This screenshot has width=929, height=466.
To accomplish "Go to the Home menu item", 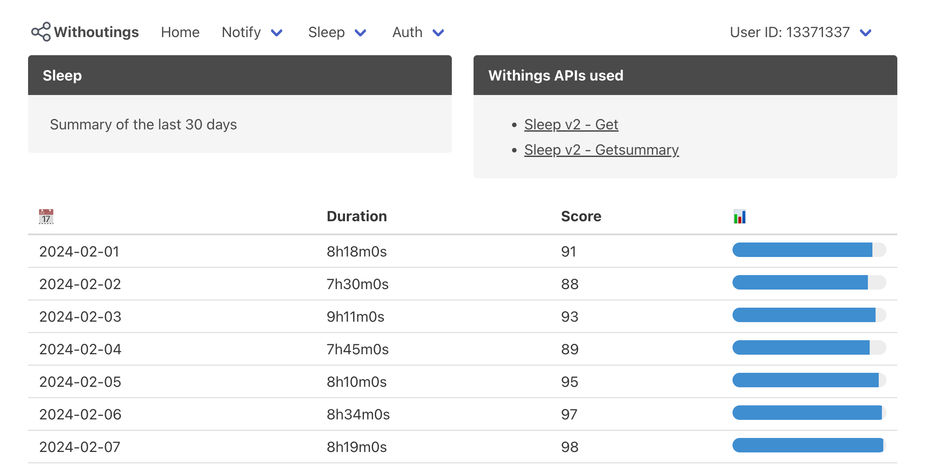I will [x=180, y=32].
